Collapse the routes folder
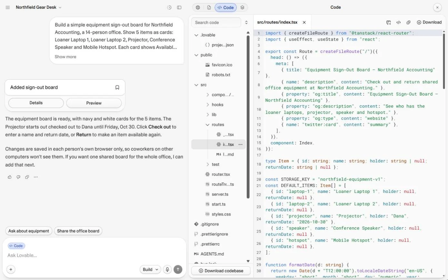Image resolution: width=448 pixels, height=280 pixels. coord(207,125)
